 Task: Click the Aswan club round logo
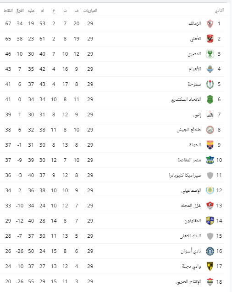[210, 251]
